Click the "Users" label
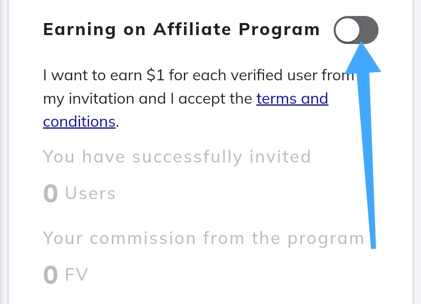421x304 pixels. pyautogui.click(x=90, y=194)
